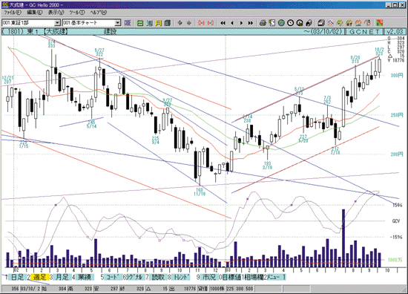Click the red-green chart icon at toolbar end
408x294 pixels.
click(x=380, y=23)
